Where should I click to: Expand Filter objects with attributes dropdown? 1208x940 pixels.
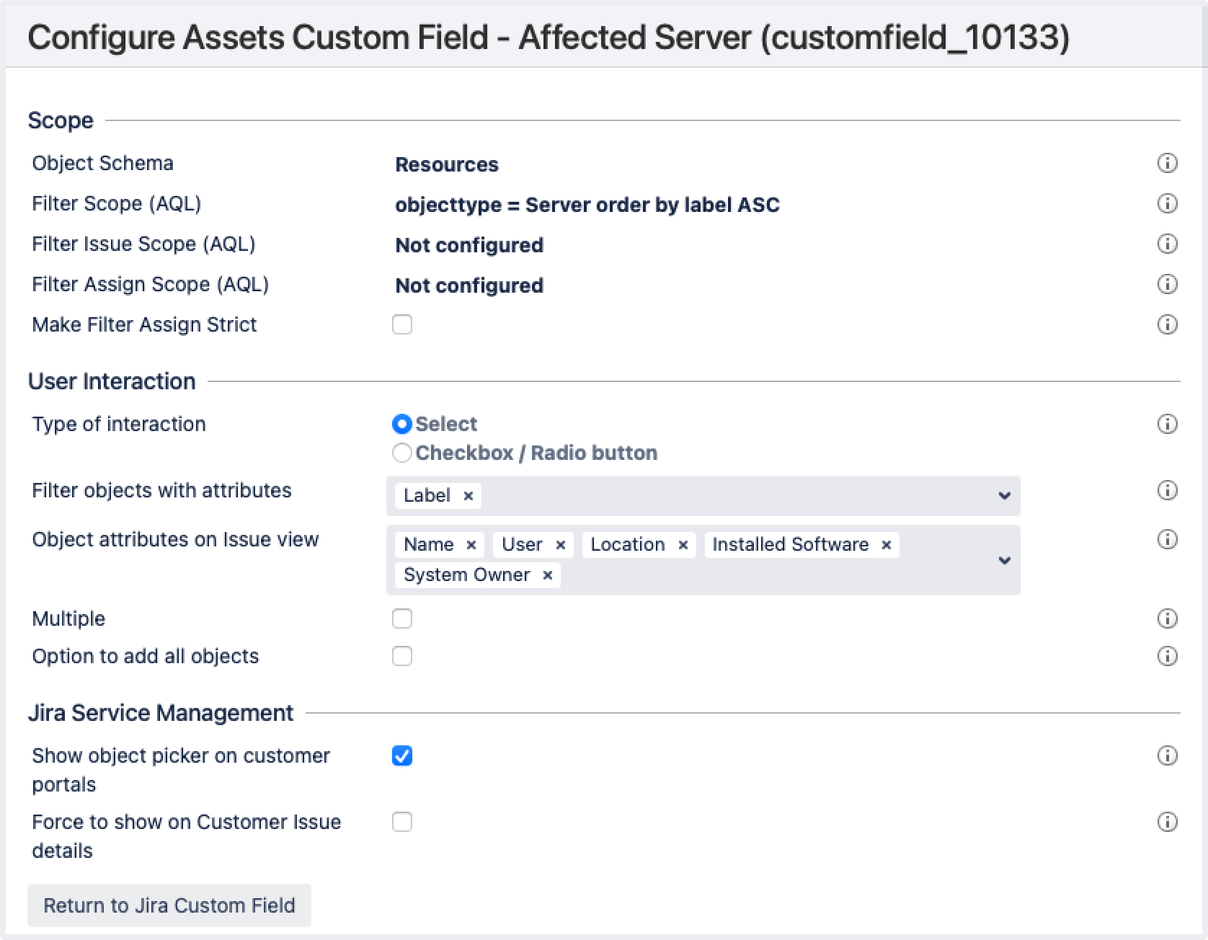pyautogui.click(x=1004, y=496)
